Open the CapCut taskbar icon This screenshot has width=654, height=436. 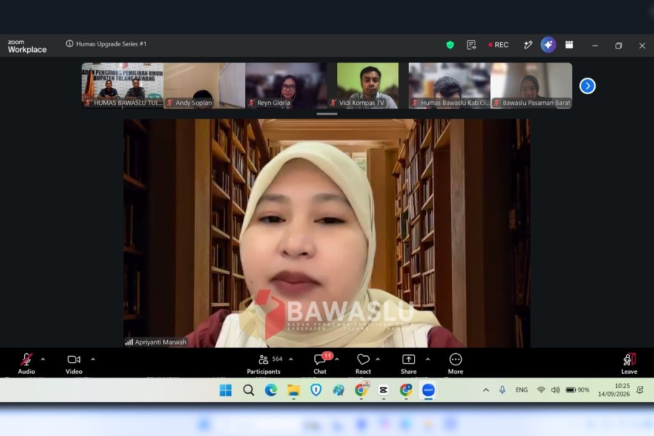point(383,390)
